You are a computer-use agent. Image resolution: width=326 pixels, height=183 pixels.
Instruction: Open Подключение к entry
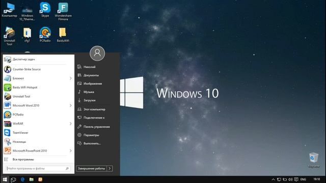coord(91,117)
